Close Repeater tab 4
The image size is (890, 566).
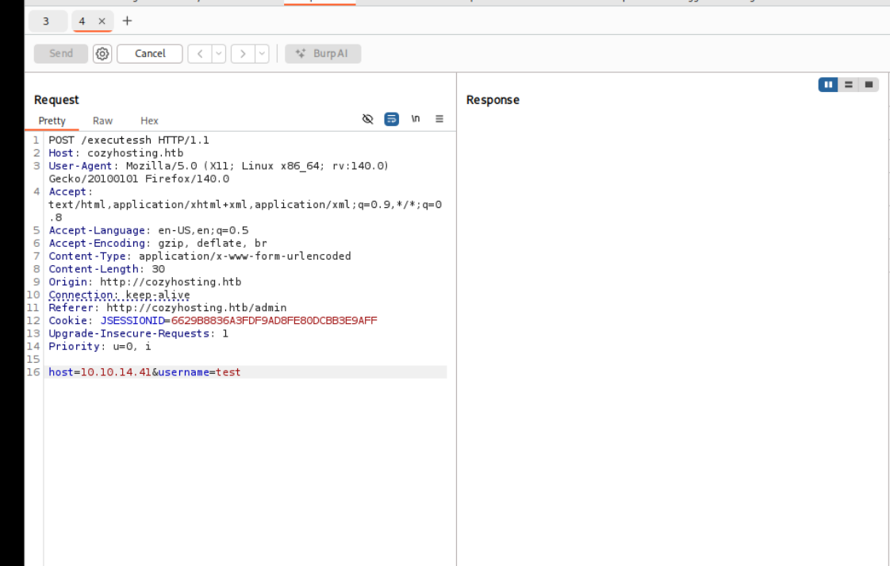pos(102,21)
